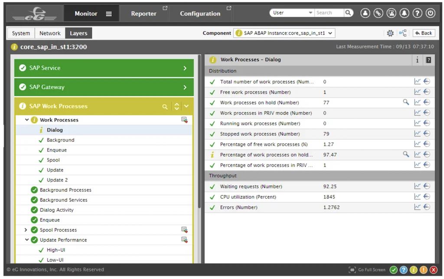Click the red critical-alert close circle
This screenshot has height=279, width=444.
pyautogui.click(x=433, y=270)
